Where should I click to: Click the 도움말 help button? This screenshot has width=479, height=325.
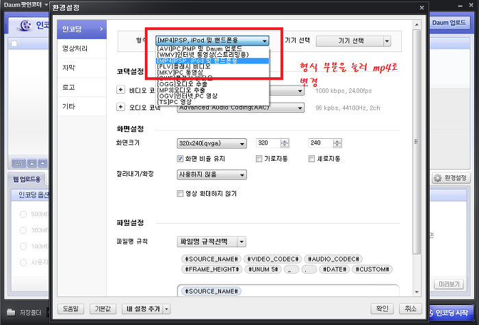point(71,309)
